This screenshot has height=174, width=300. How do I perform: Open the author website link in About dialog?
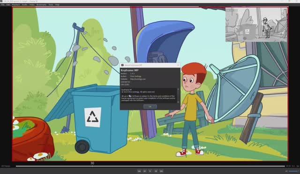(138, 79)
